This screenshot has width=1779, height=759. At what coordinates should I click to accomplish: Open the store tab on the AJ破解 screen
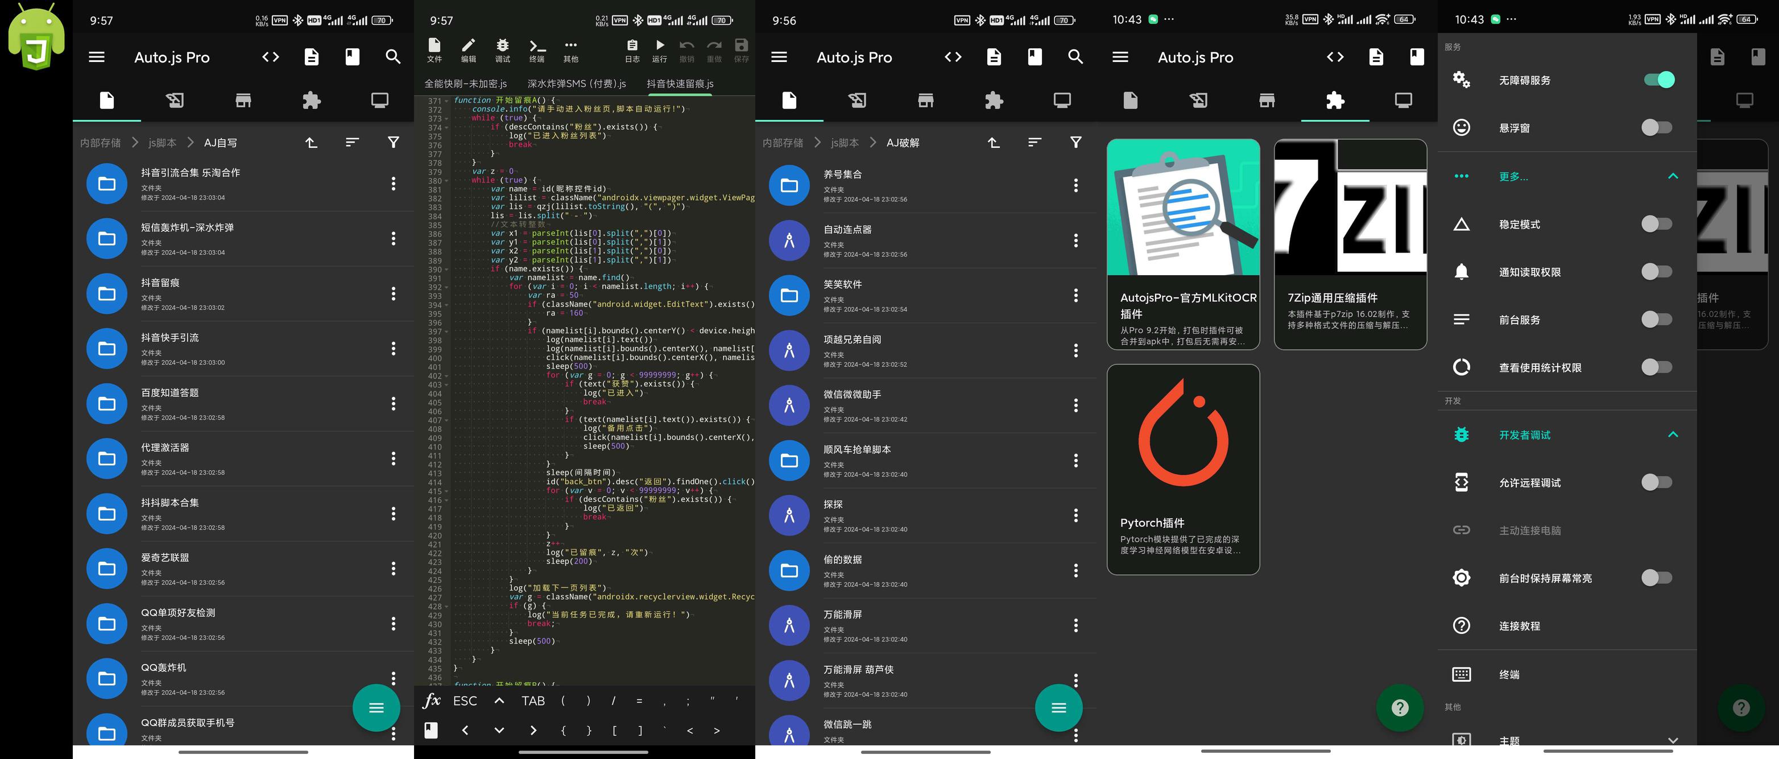pos(925,101)
